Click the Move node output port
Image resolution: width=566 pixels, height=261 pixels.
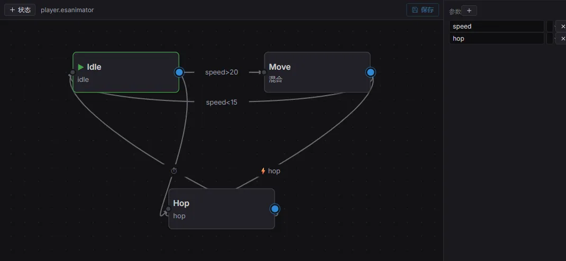pyautogui.click(x=370, y=72)
